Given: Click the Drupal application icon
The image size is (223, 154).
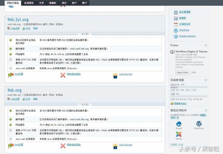Looking at the screenshot, I should (179, 124).
